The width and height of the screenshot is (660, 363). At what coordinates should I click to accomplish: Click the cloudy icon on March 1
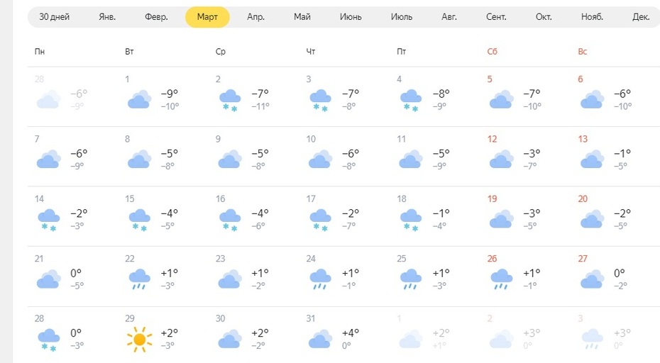coord(139,99)
